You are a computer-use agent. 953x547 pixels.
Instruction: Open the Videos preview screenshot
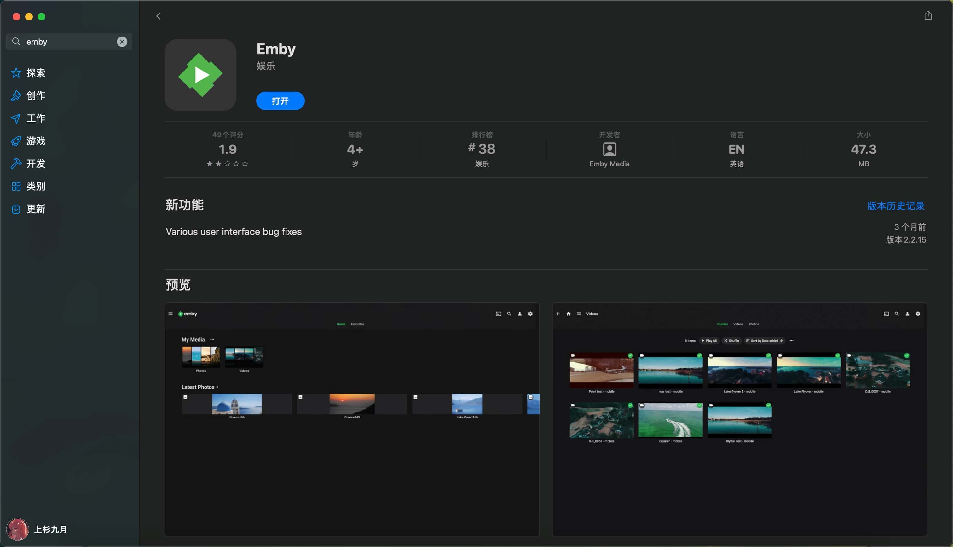tap(739, 419)
